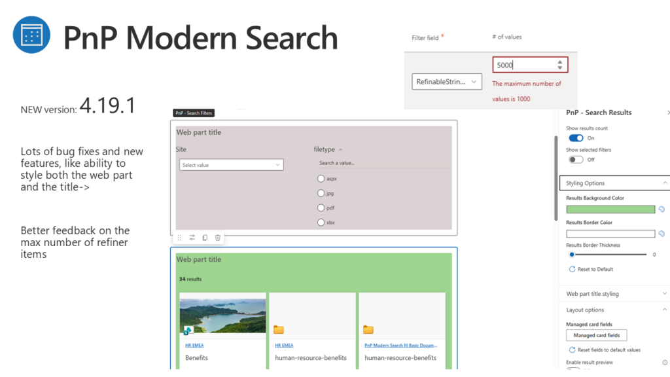Image resolution: width=670 pixels, height=377 pixels.
Task: Click Reset to Default under border thickness
Action: (x=591, y=269)
